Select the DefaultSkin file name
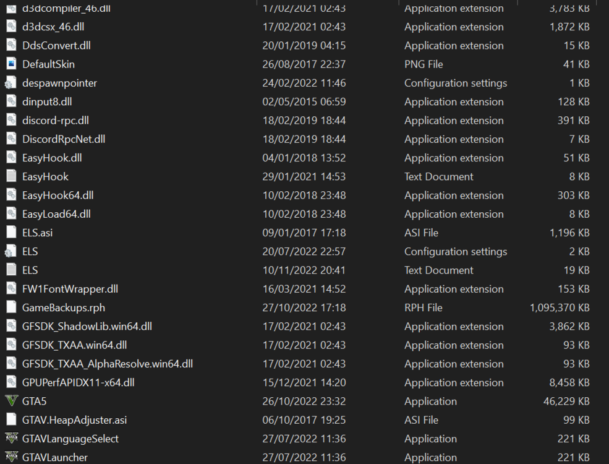Image resolution: width=609 pixels, height=464 pixels. click(x=49, y=64)
